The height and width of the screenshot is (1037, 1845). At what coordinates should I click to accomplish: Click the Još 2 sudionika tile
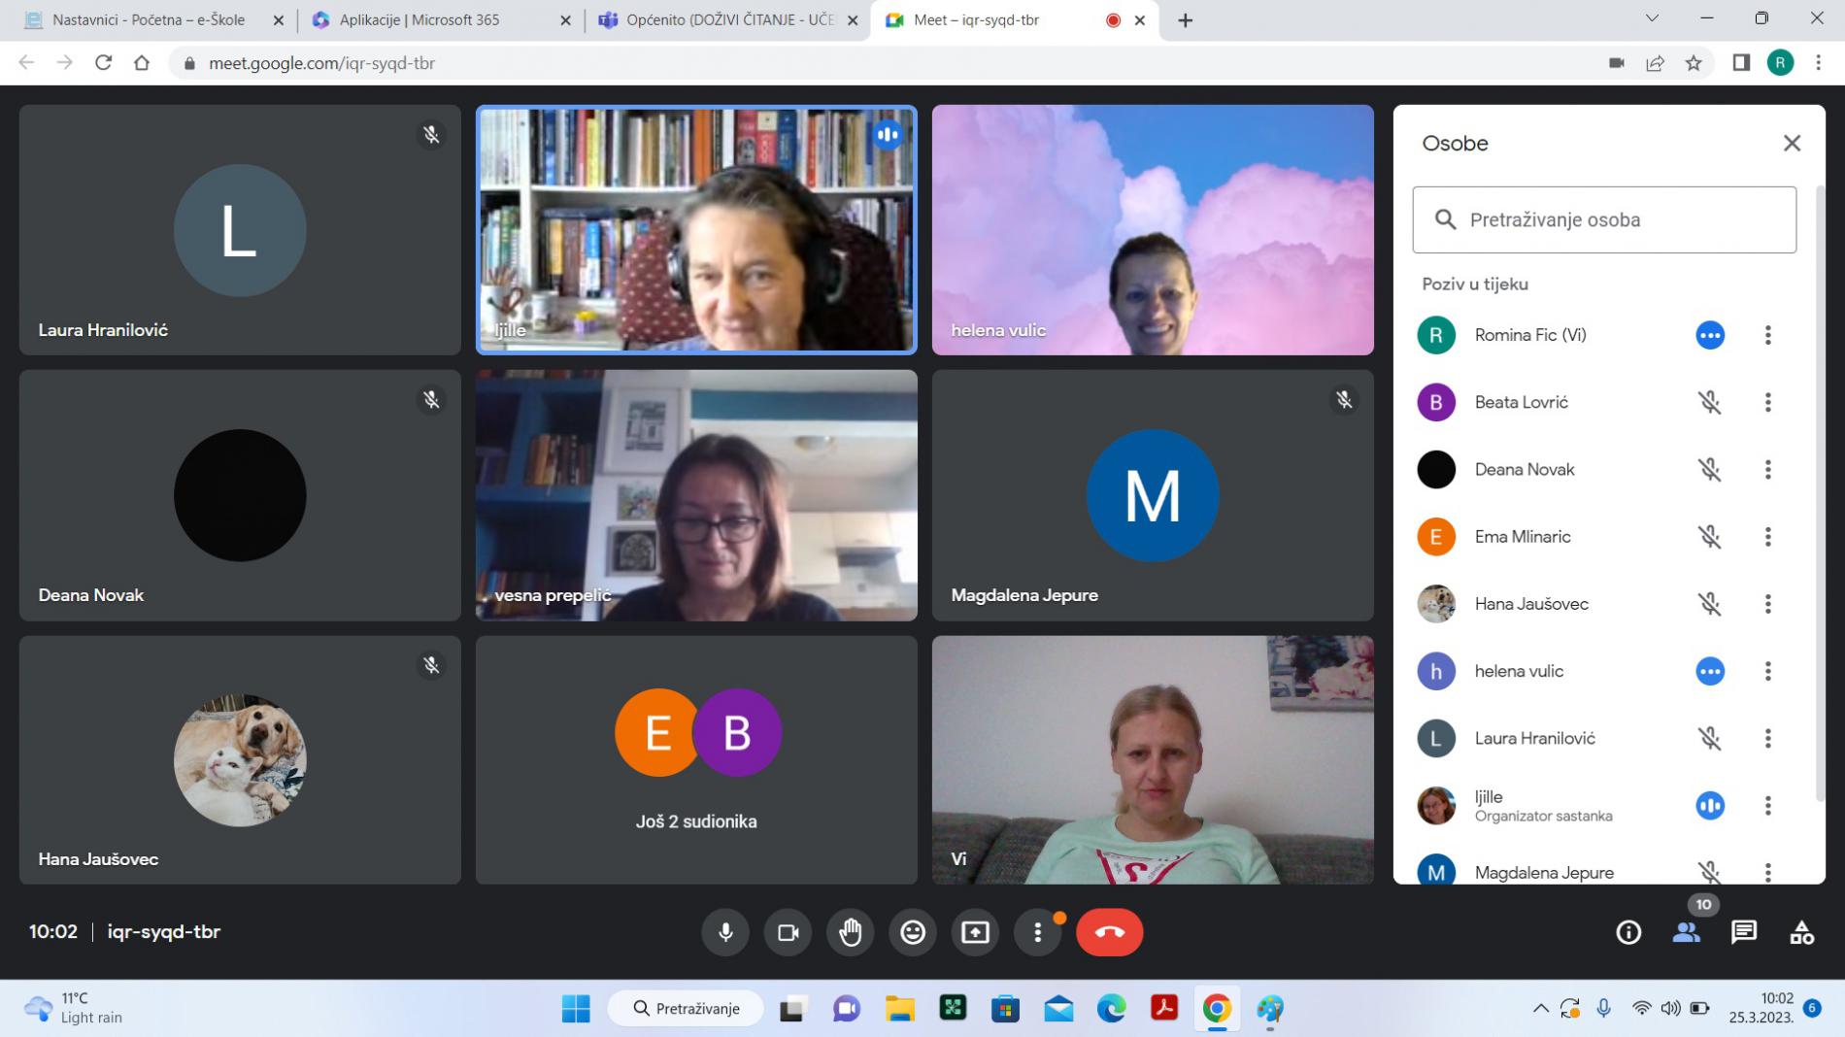coord(696,760)
